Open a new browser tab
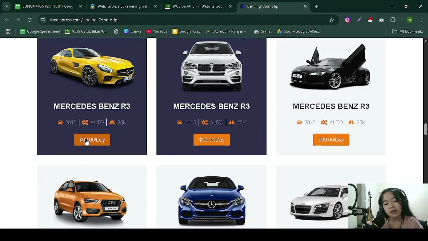 [x=316, y=6]
